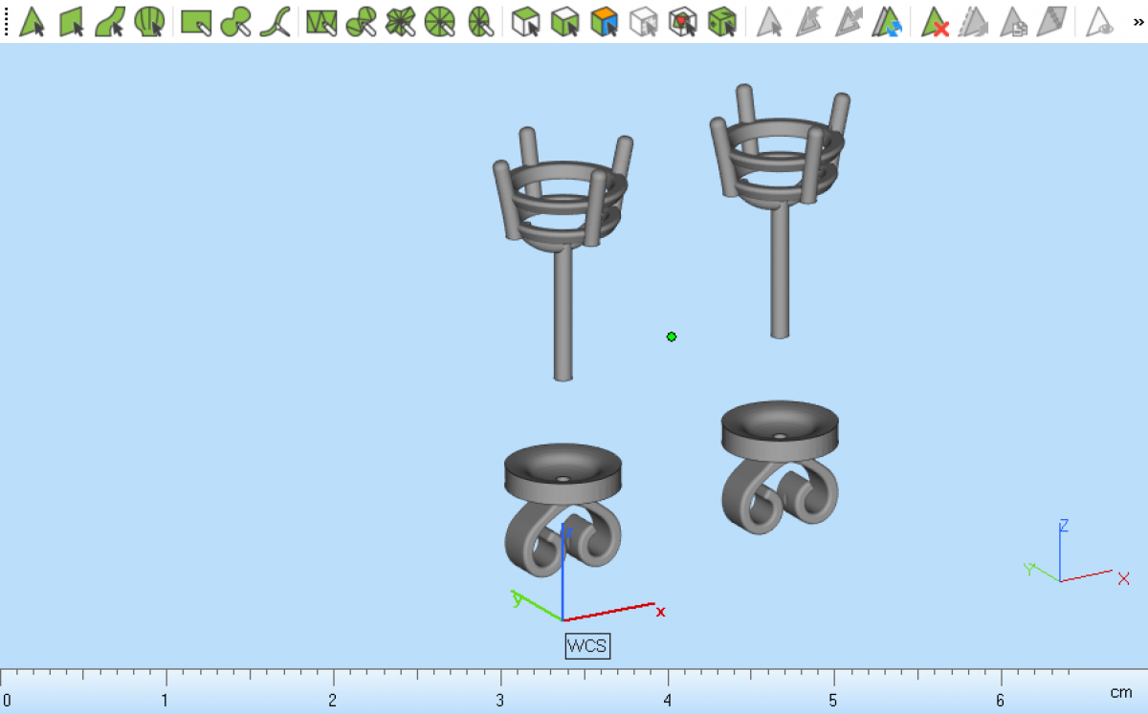1148x714 pixels.
Task: Select the white cube part-selection tool
Action: click(525, 21)
